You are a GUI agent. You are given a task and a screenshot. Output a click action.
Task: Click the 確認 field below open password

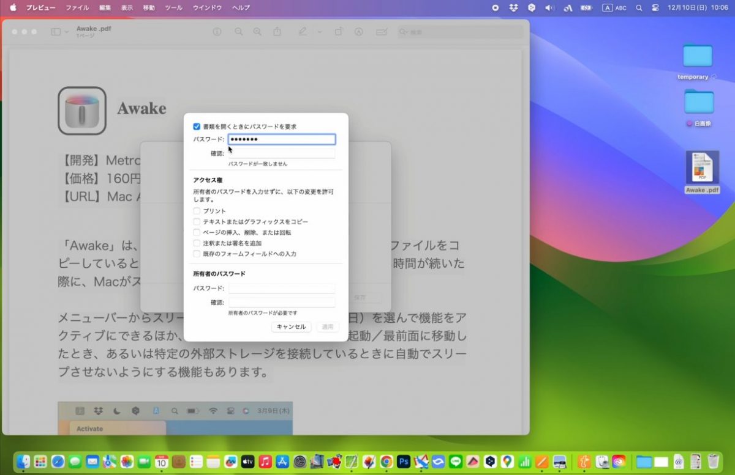[282, 153]
